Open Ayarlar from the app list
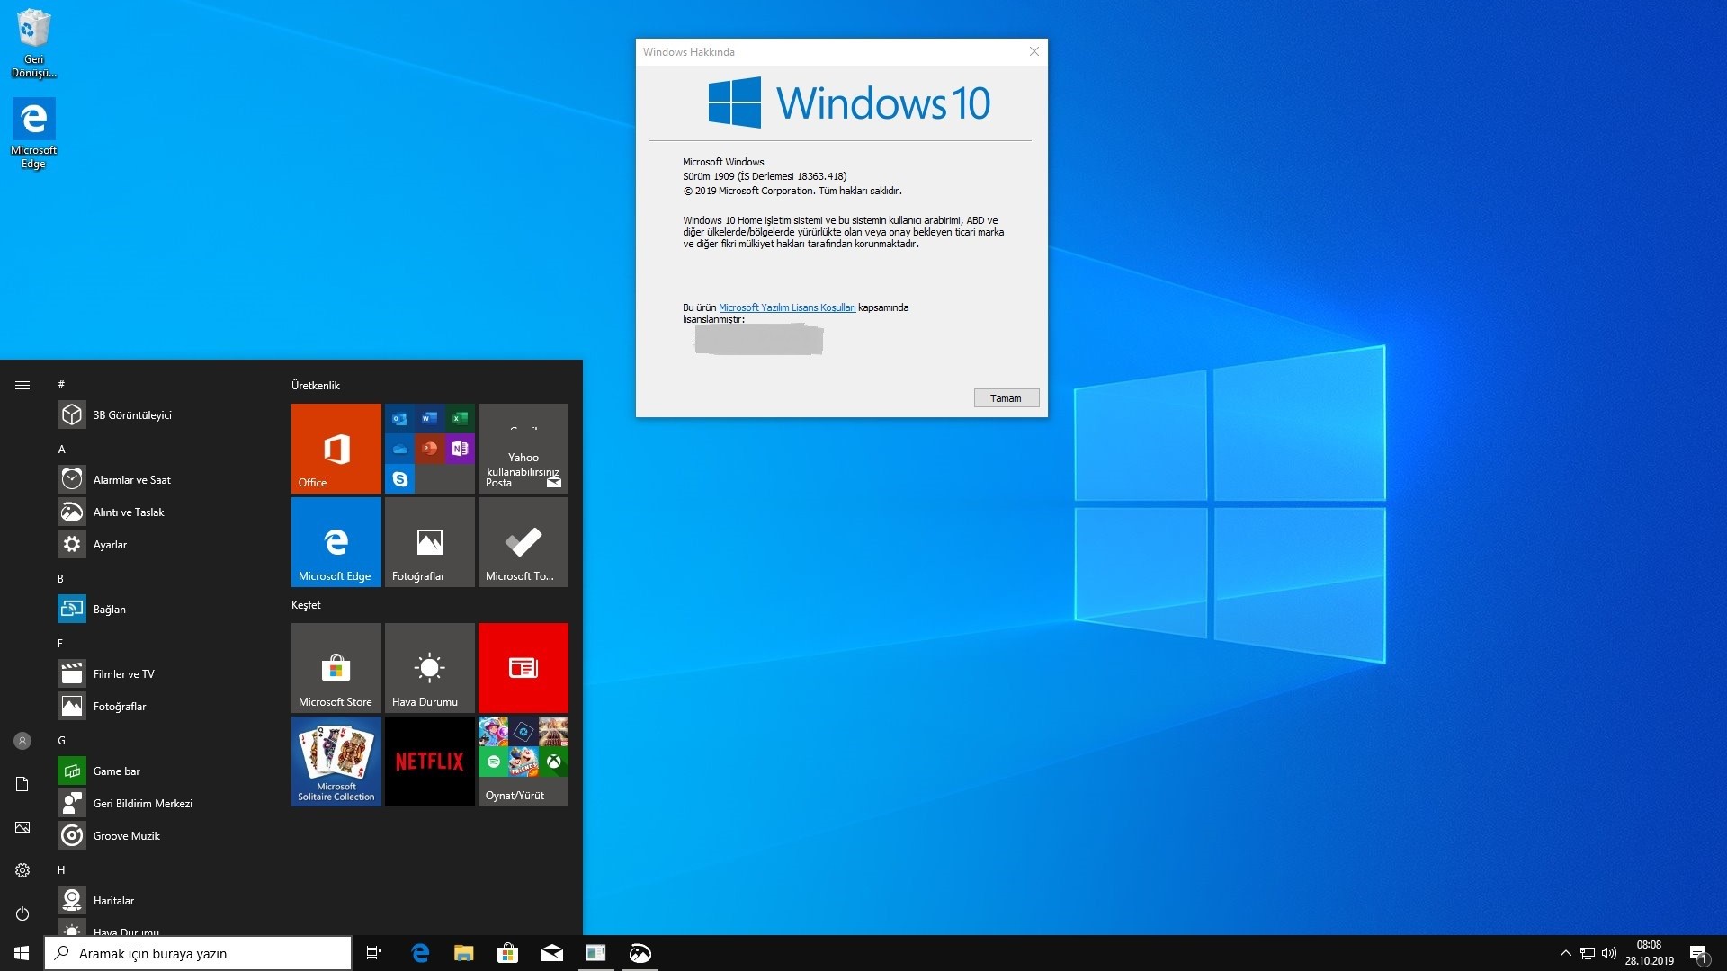This screenshot has width=1727, height=971. pos(162,544)
